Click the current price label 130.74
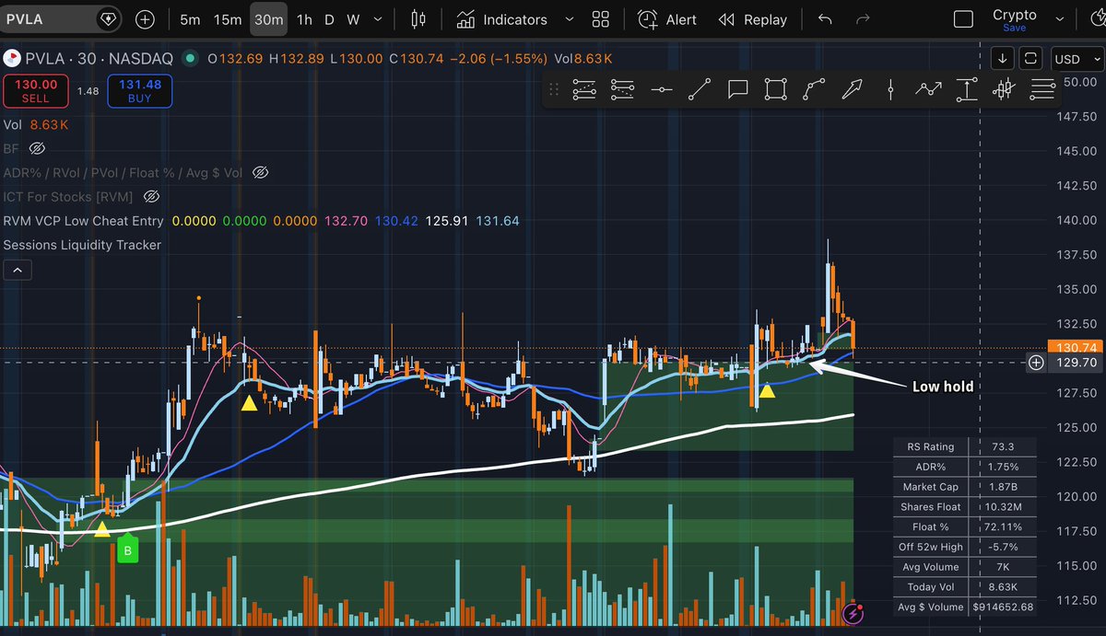This screenshot has height=636, width=1106. click(1074, 348)
